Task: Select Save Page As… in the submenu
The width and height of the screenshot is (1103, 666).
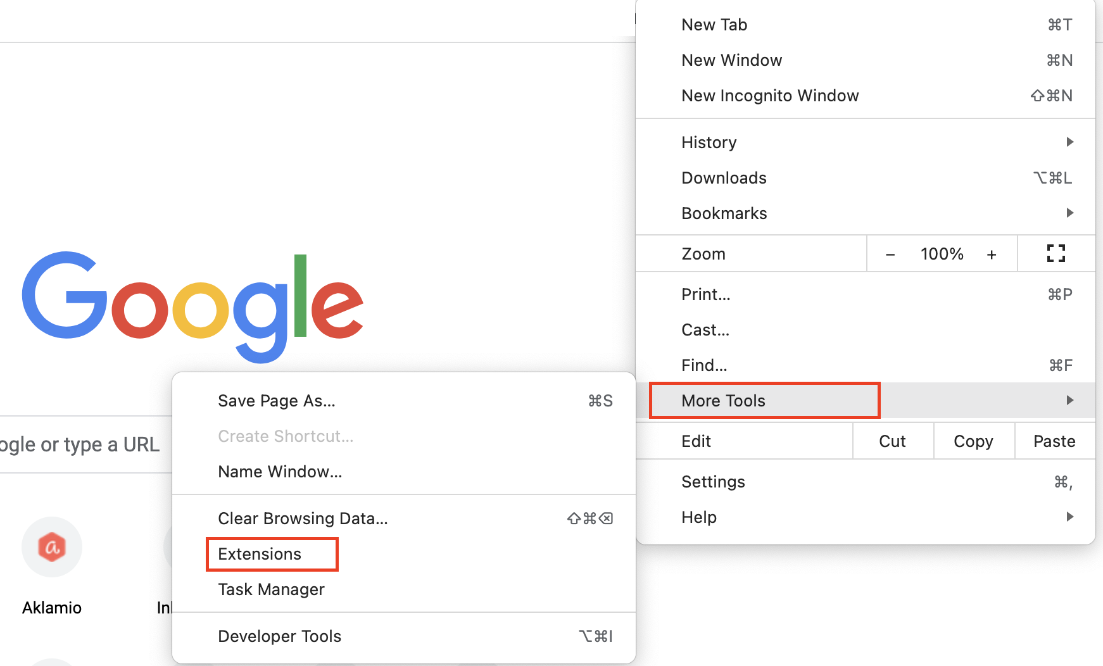Action: [404, 401]
